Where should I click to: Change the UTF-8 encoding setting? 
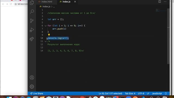tap(141, 94)
